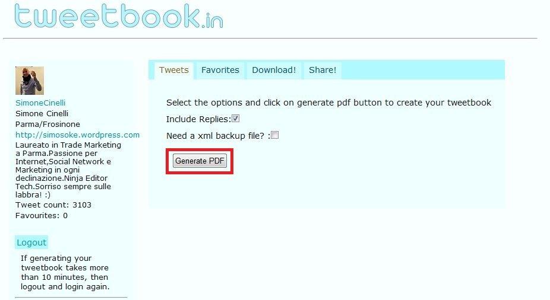
Task: Click the 'Include Replies:' label text
Action: [198, 119]
